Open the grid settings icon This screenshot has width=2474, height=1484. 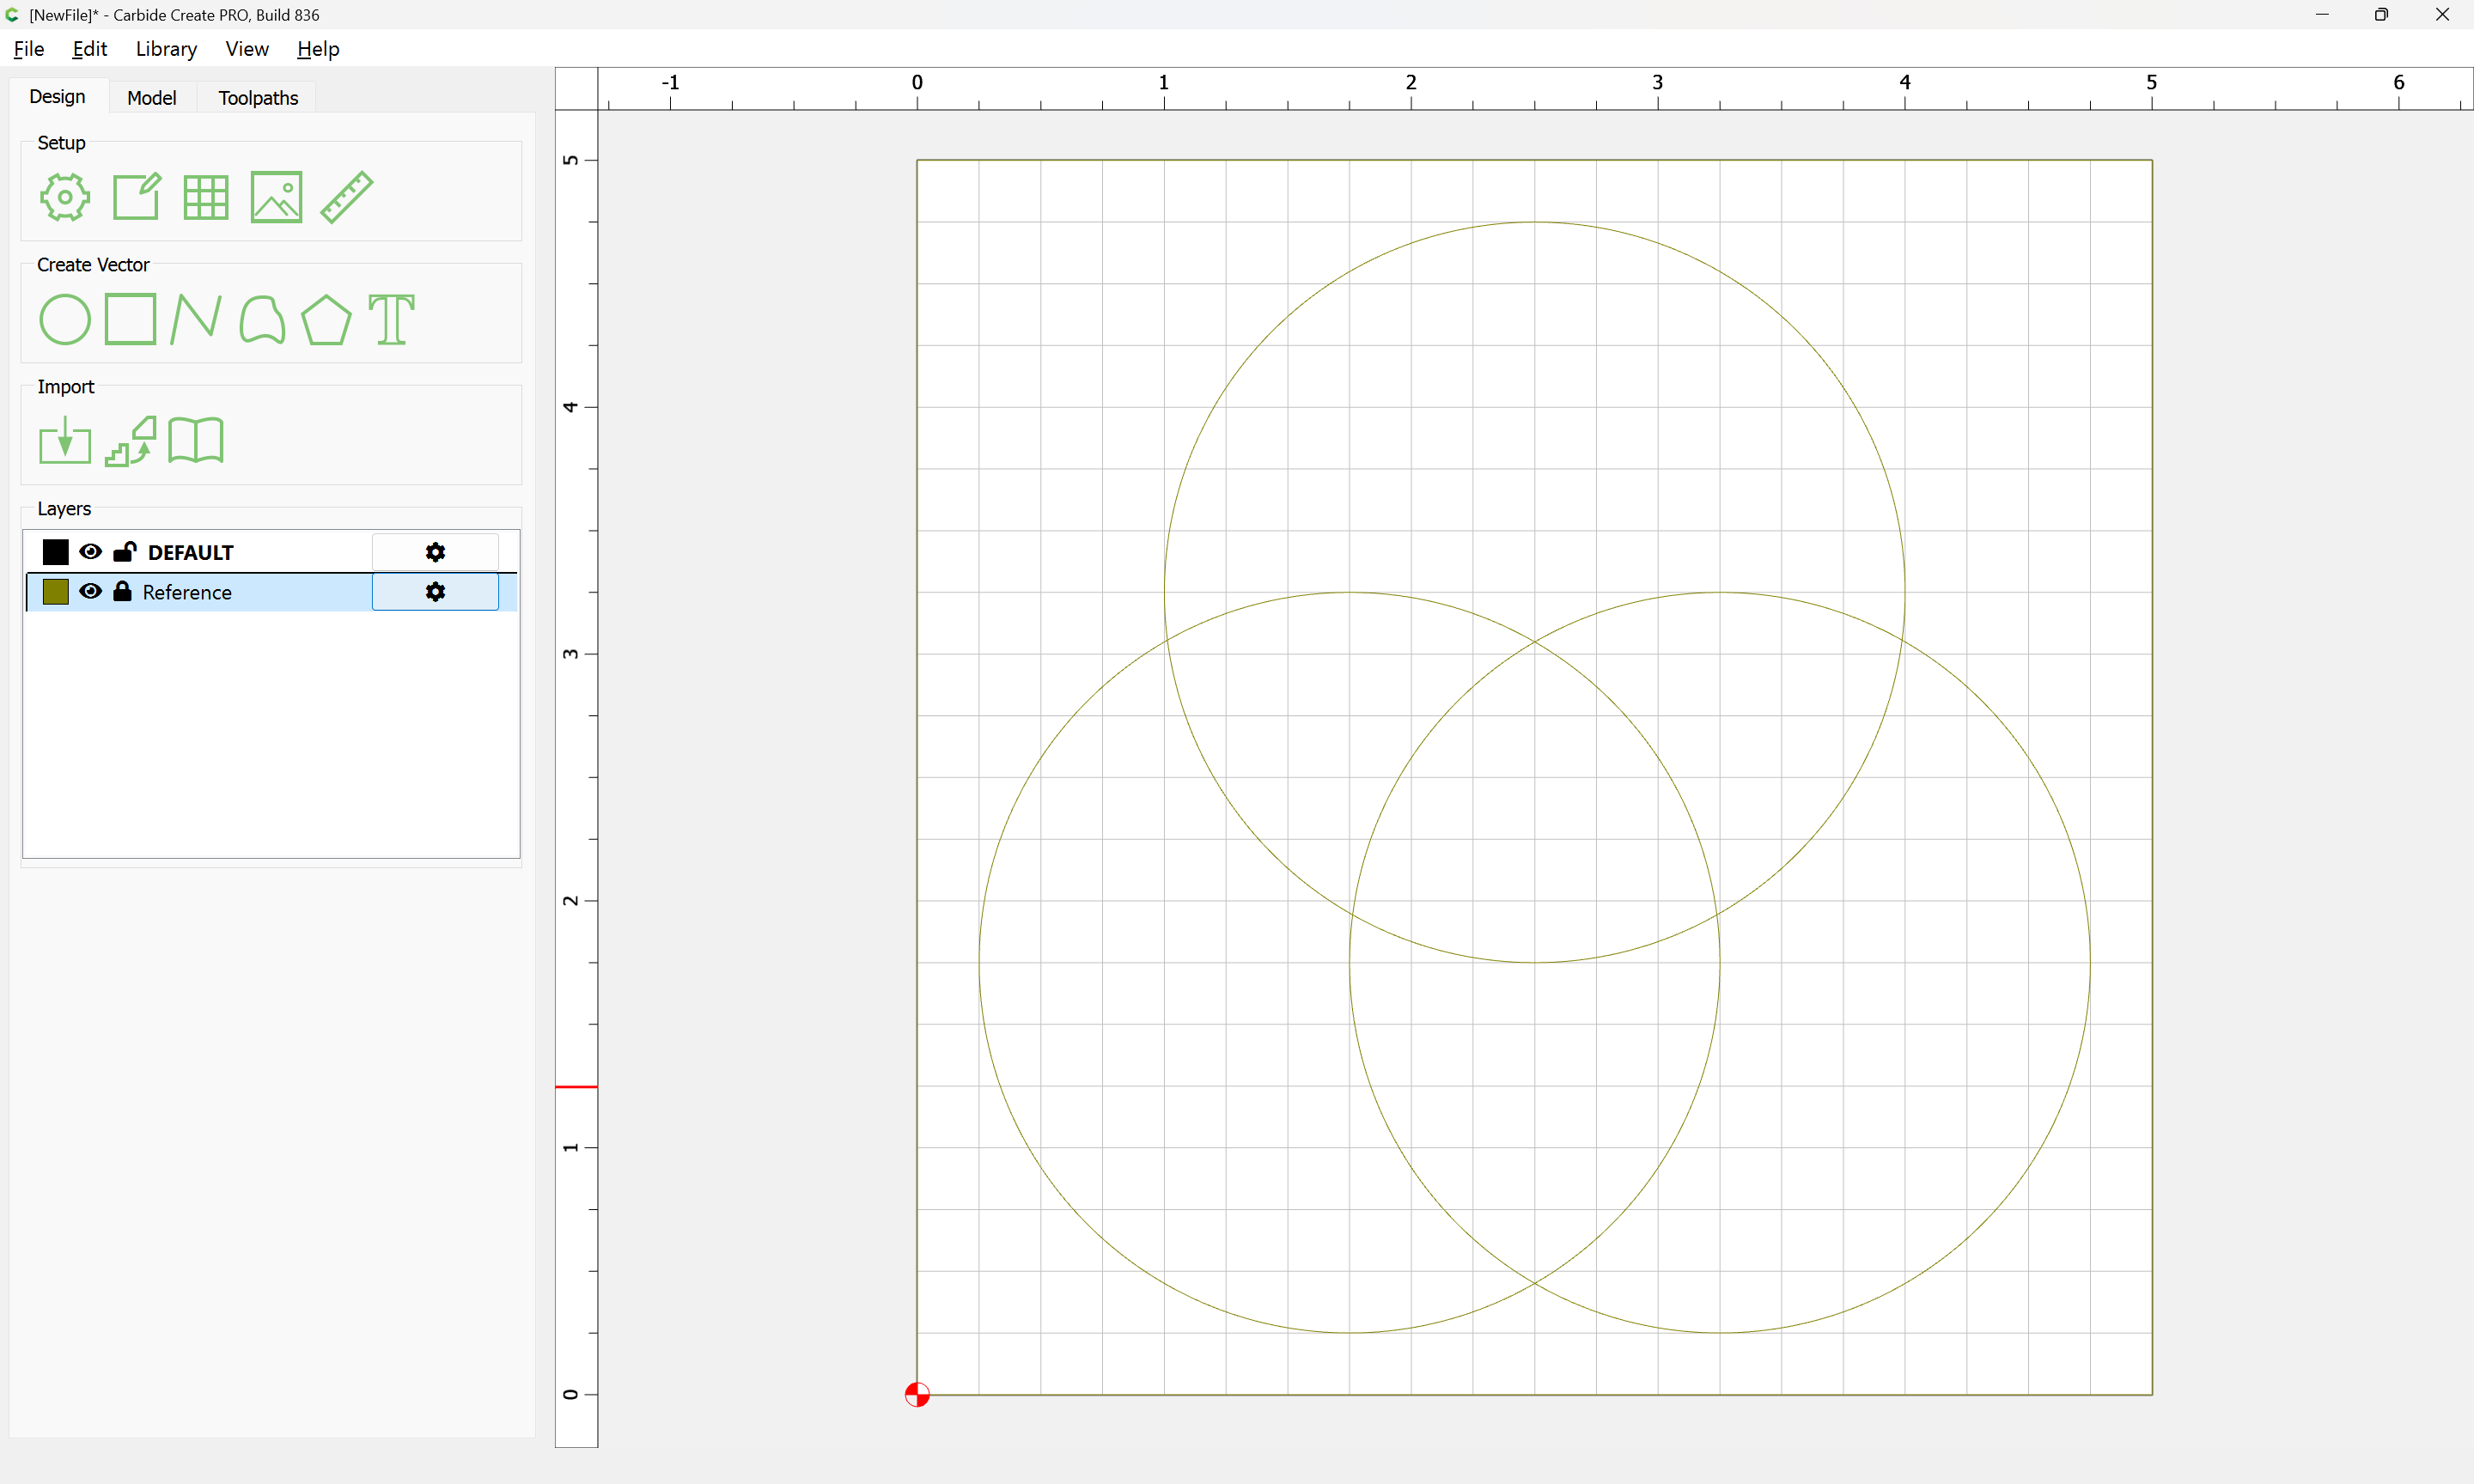click(x=206, y=197)
